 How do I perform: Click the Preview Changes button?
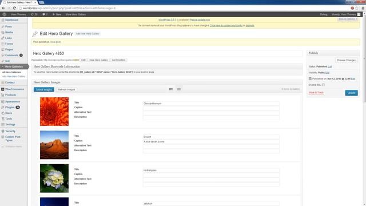[346, 60]
